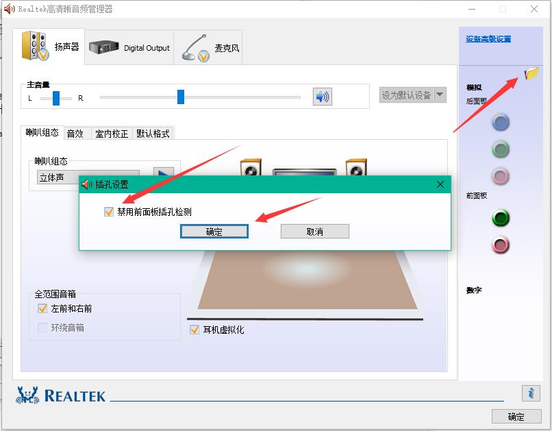Open the 音效 tab
This screenshot has width=552, height=431.
[x=76, y=134]
